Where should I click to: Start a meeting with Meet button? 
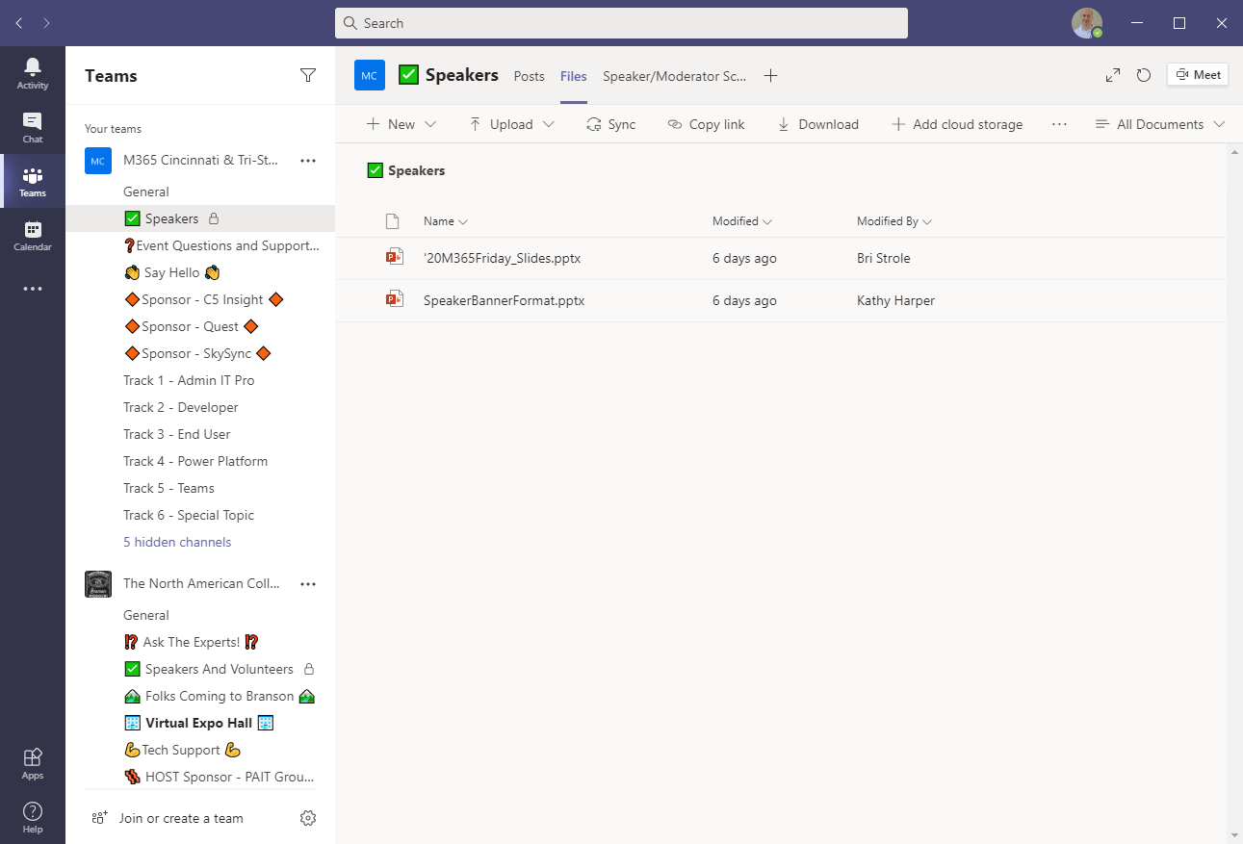(1198, 75)
